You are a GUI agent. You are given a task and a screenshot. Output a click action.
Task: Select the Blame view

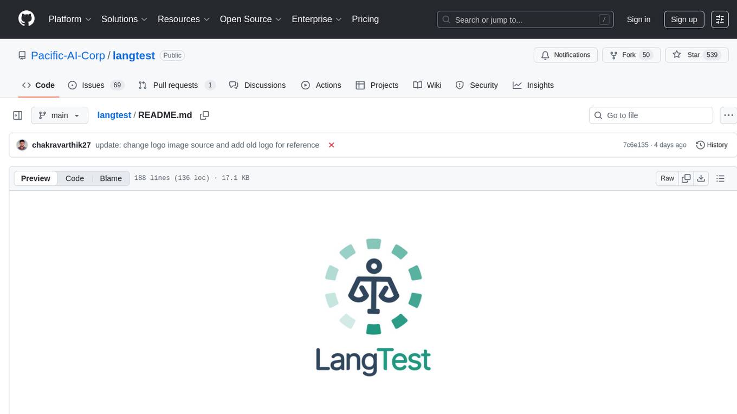point(111,178)
